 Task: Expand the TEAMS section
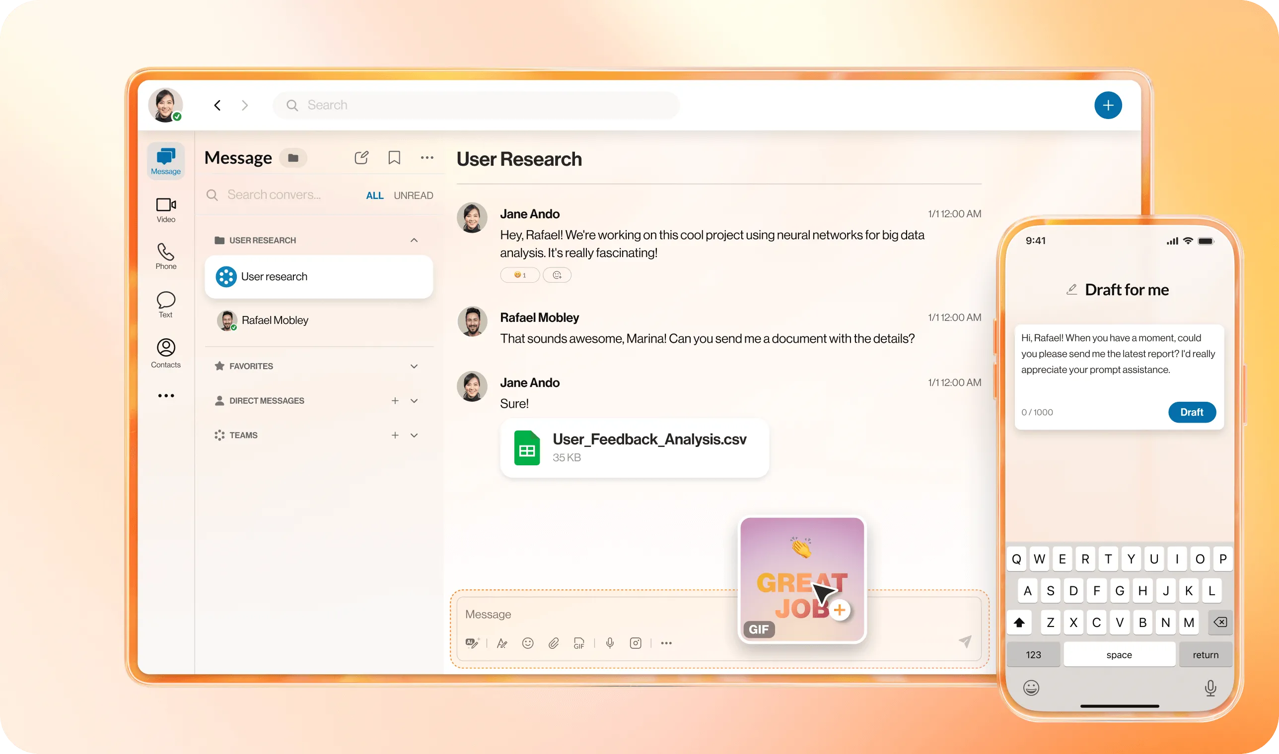(414, 435)
